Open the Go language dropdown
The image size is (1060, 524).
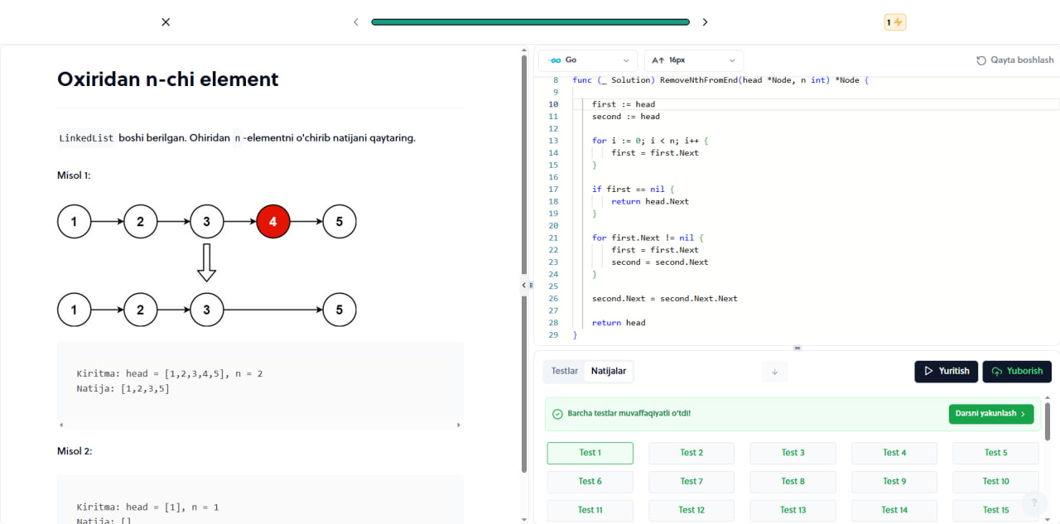point(588,60)
